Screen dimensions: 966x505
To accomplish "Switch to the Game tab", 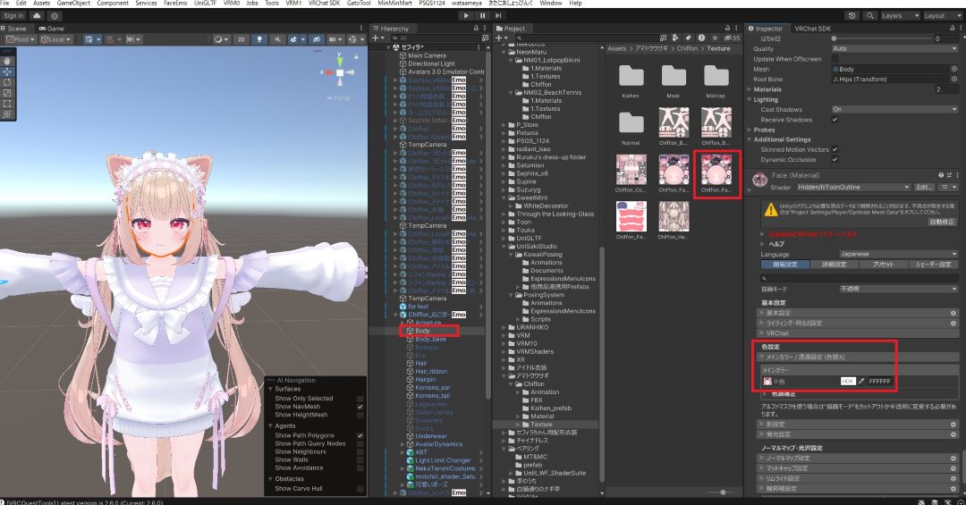I will [x=51, y=29].
